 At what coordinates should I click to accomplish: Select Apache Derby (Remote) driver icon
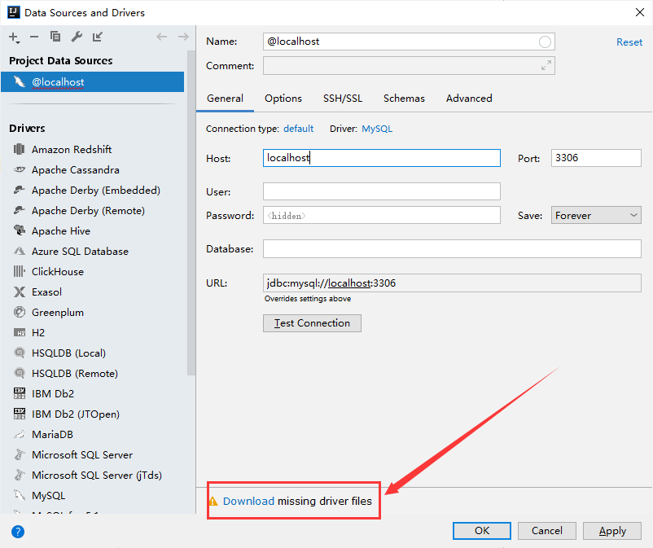point(20,210)
